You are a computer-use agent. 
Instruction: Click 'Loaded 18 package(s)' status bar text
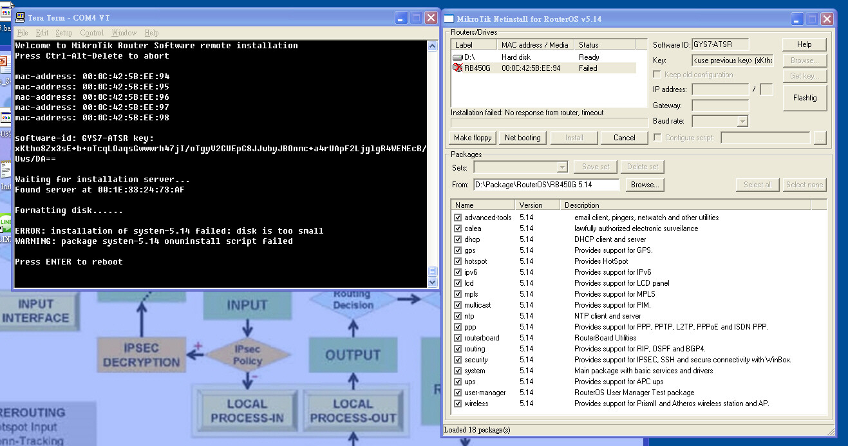pyautogui.click(x=477, y=430)
